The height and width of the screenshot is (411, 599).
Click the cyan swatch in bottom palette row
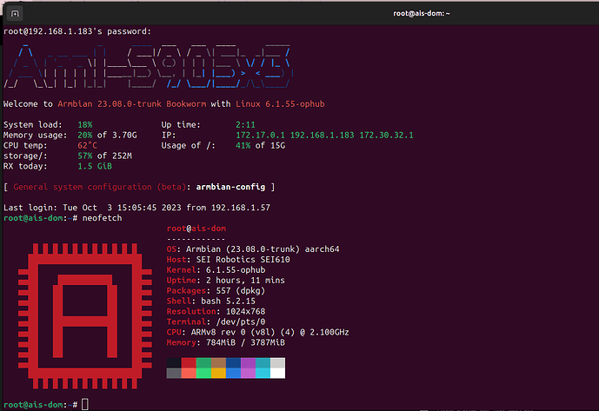tap(263, 373)
